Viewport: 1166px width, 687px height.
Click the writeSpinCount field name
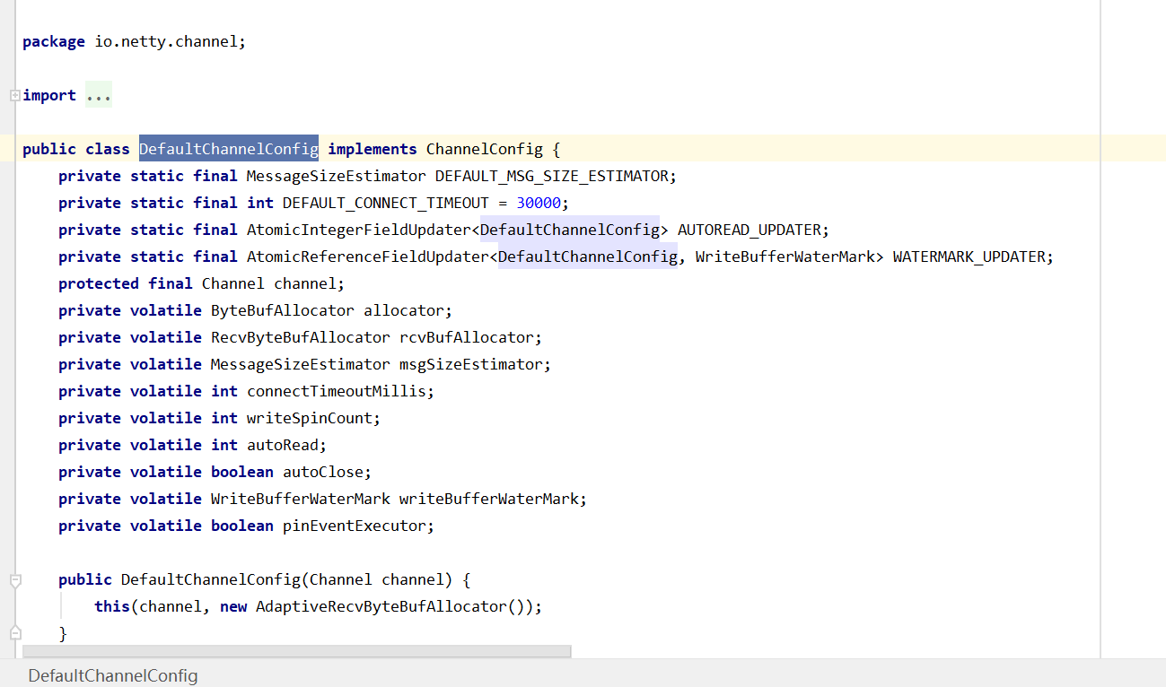pos(310,418)
